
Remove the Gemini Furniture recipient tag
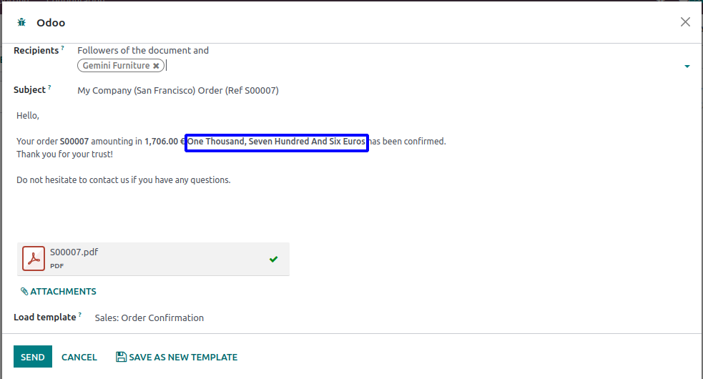pyautogui.click(x=157, y=66)
